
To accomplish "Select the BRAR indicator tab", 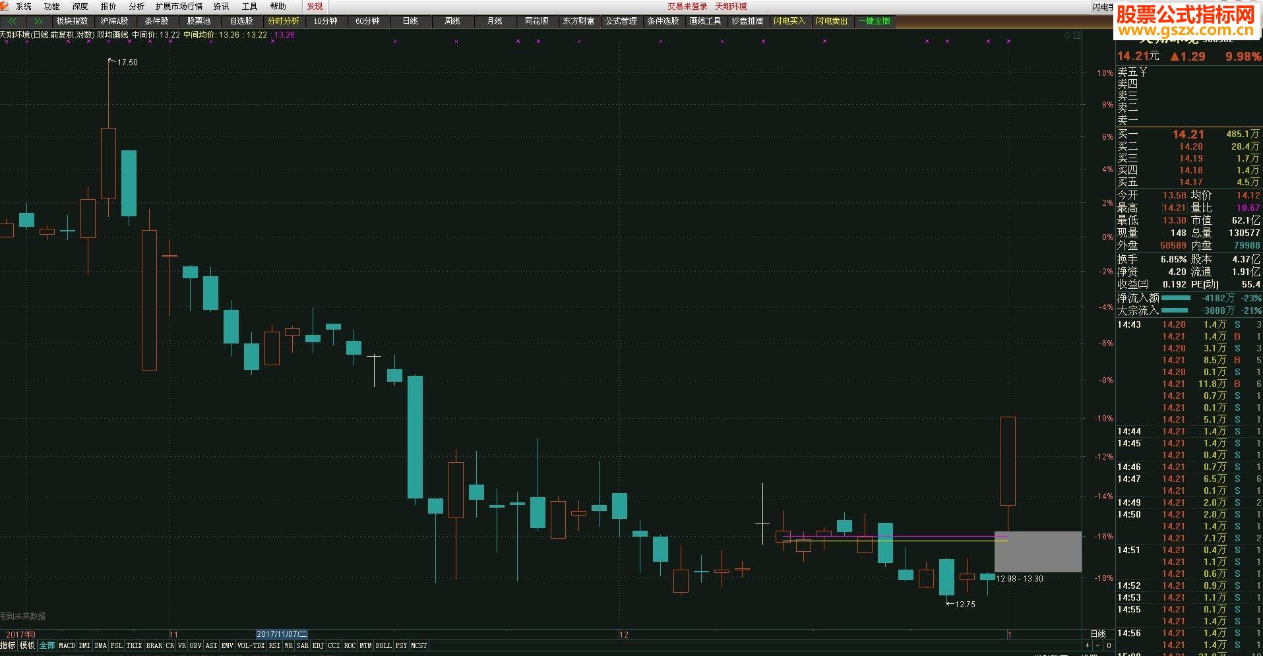I will pyautogui.click(x=154, y=645).
